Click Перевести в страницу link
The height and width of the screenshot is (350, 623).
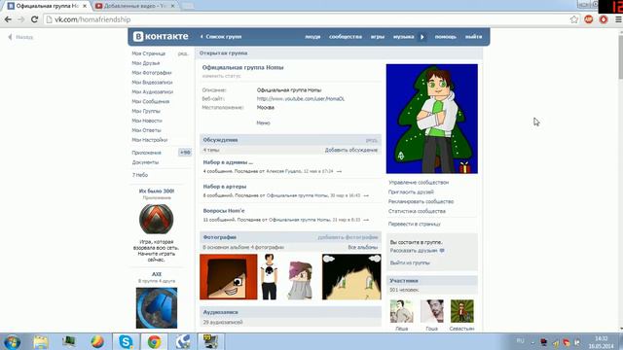pos(414,225)
